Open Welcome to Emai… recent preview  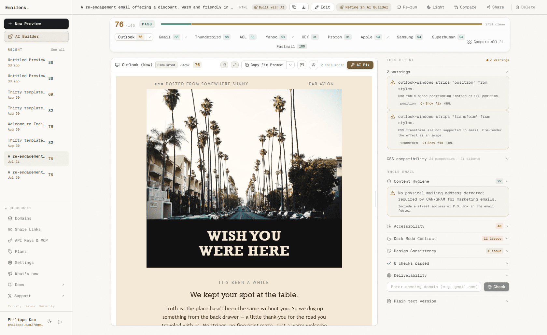36,127
